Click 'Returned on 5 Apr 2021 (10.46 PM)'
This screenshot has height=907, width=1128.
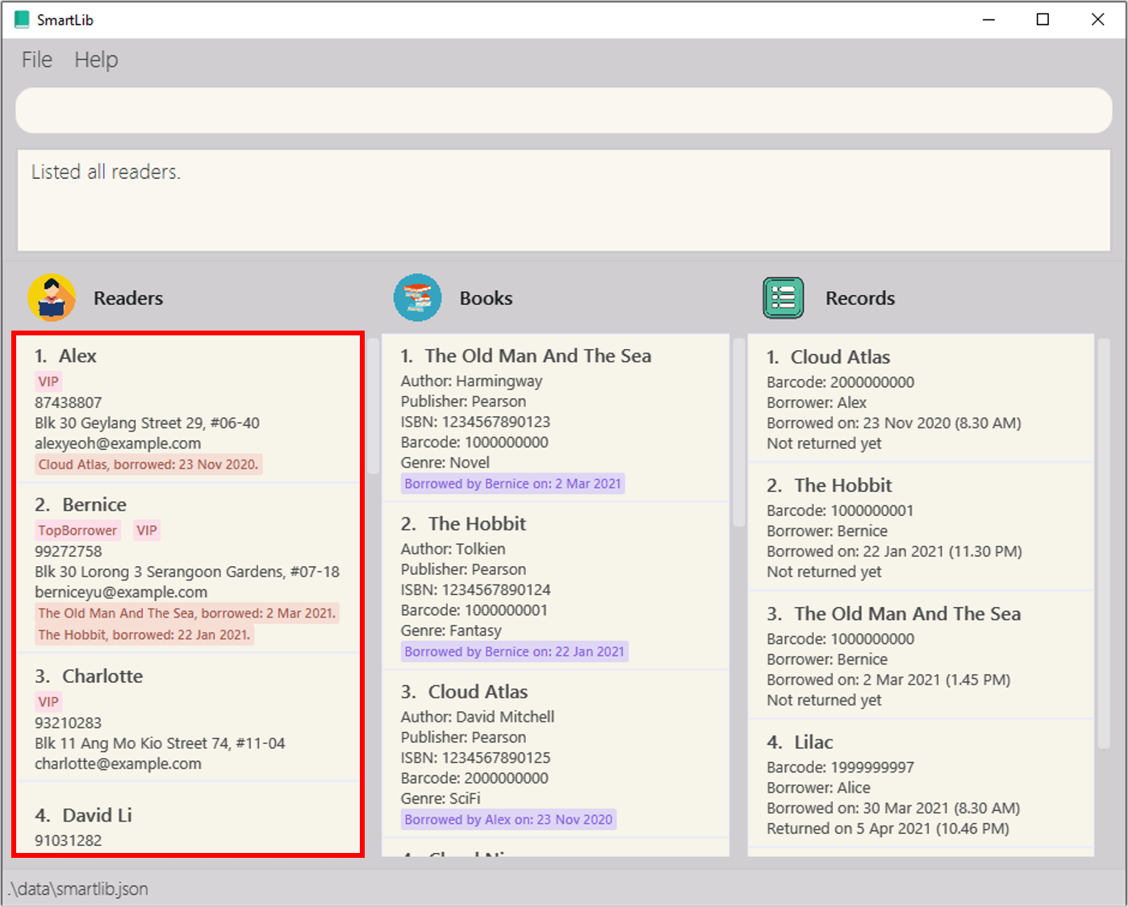point(888,829)
